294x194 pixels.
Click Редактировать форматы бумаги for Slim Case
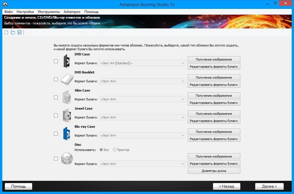(214, 103)
